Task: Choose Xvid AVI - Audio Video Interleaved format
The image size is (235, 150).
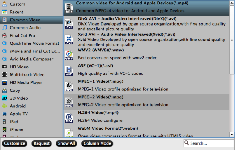Action: click(146, 39)
